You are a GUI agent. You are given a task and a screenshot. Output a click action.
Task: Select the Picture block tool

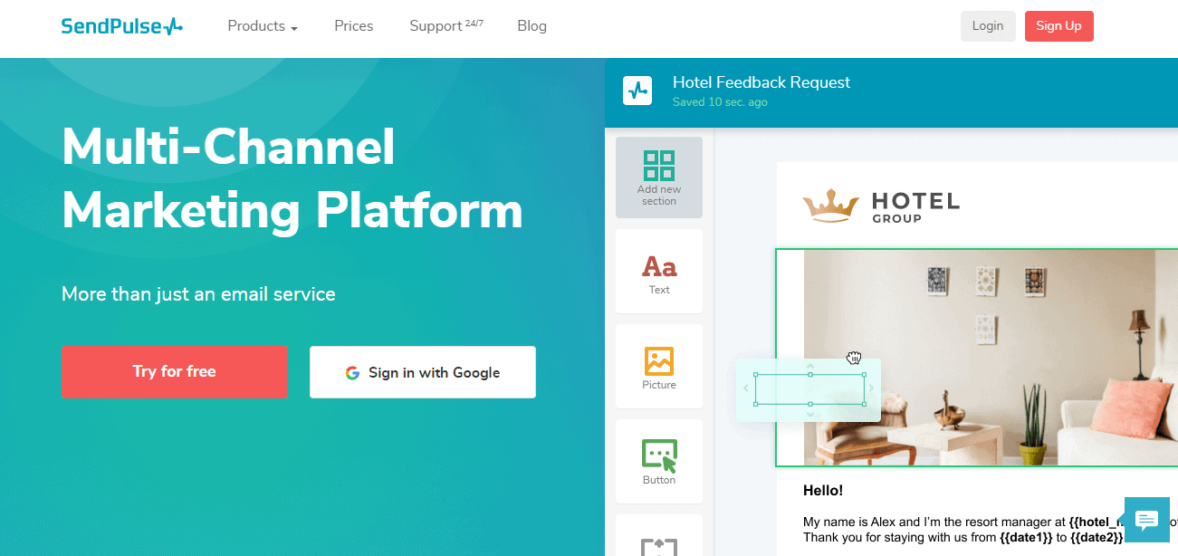click(x=659, y=367)
